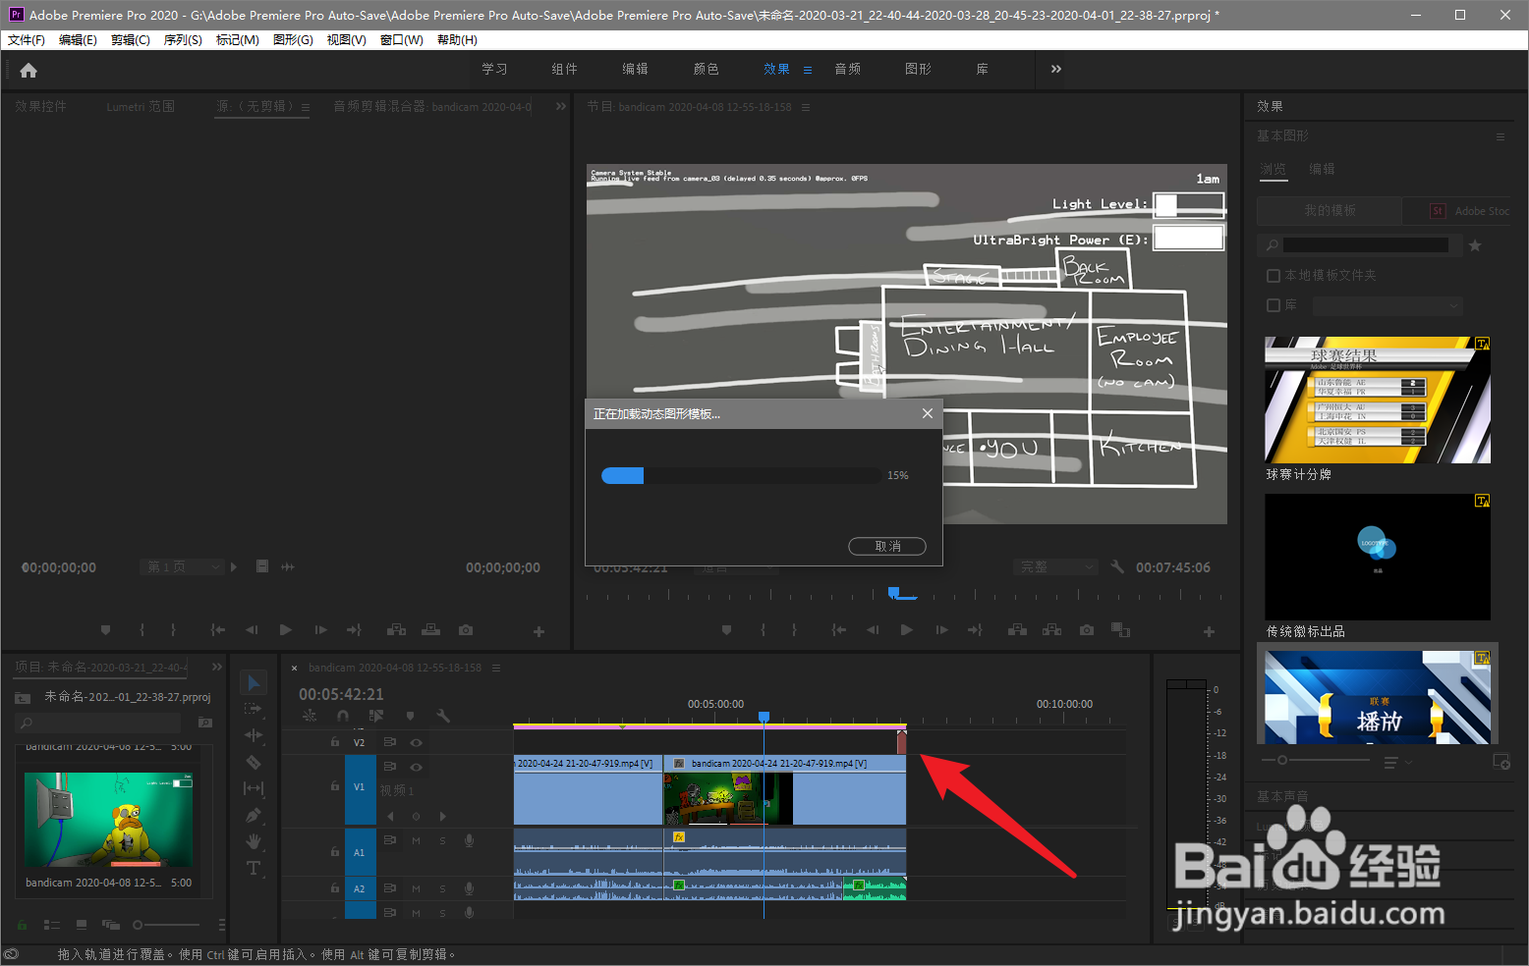Click New Bin from search icon in Project panel
The height and width of the screenshot is (966, 1529).
click(x=205, y=723)
